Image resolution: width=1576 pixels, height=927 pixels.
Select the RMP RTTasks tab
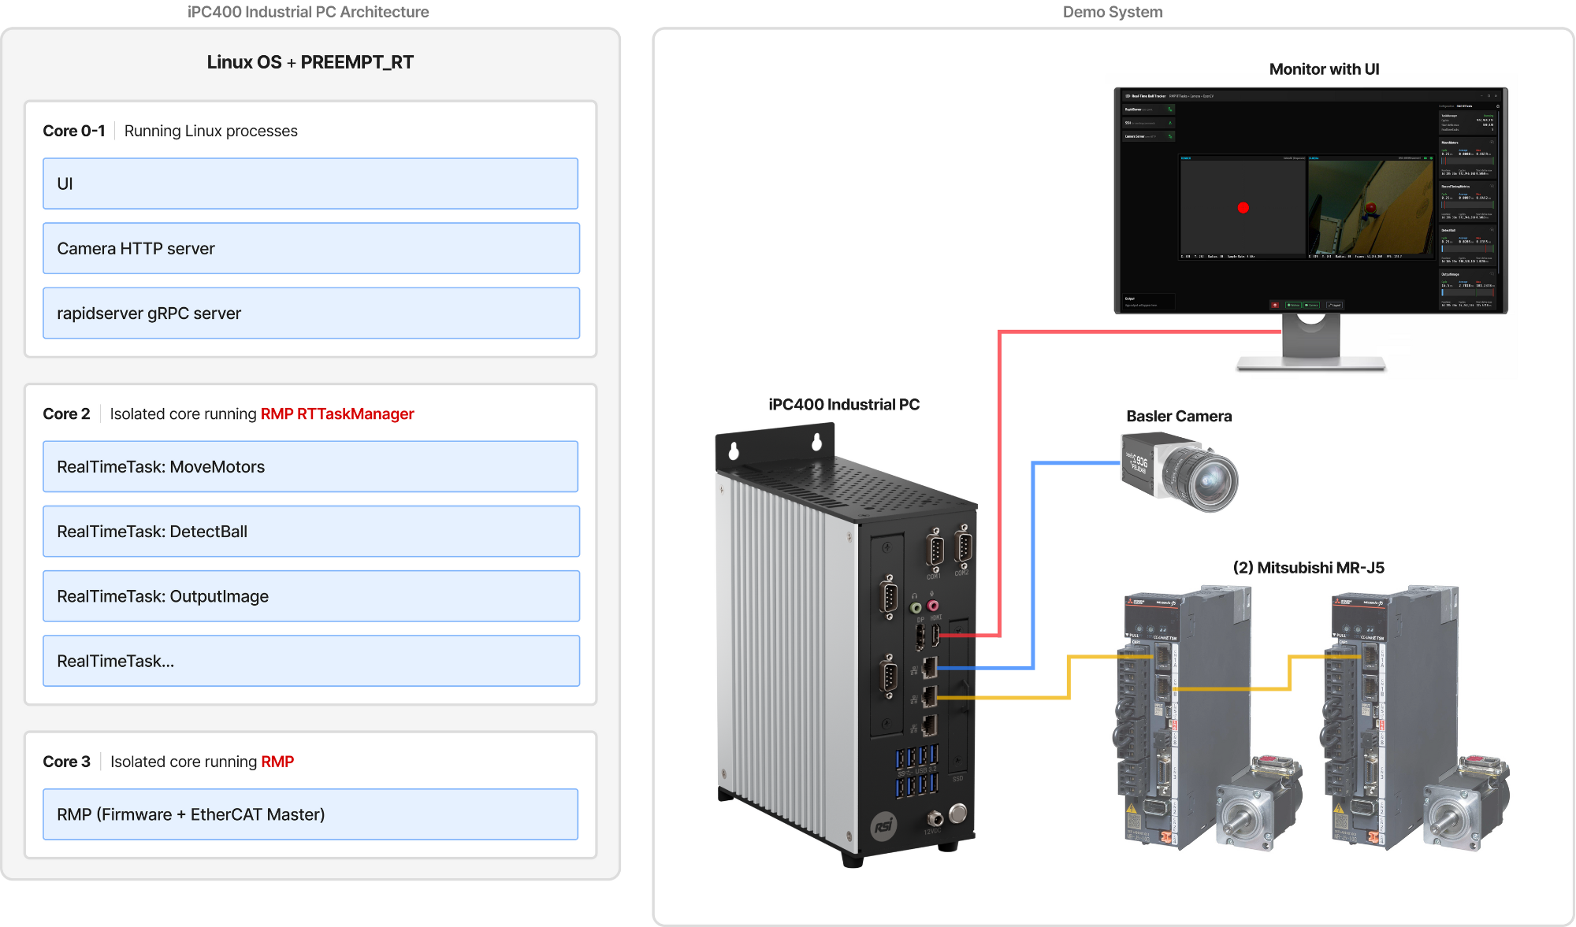click(x=1464, y=106)
